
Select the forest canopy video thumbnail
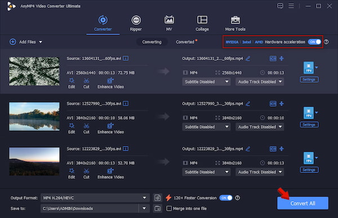point(34,71)
